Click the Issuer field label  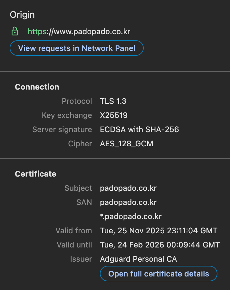click(81, 259)
